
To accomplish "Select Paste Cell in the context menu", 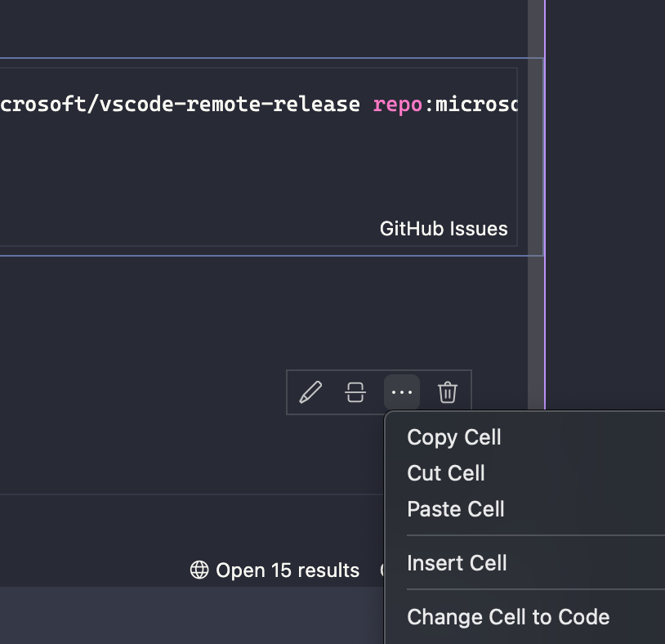I will [x=456, y=508].
